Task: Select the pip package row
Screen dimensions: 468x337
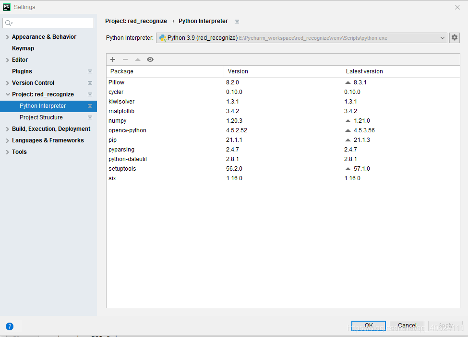Action: [283, 140]
